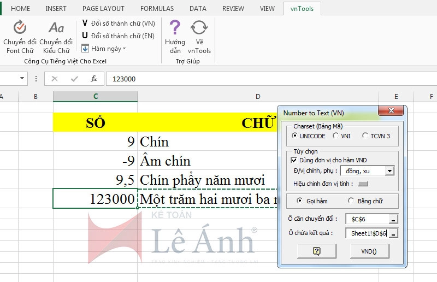Toggle Dùng đơn vị cho hàm VND checkbox
The width and height of the screenshot is (437, 282).
click(294, 160)
